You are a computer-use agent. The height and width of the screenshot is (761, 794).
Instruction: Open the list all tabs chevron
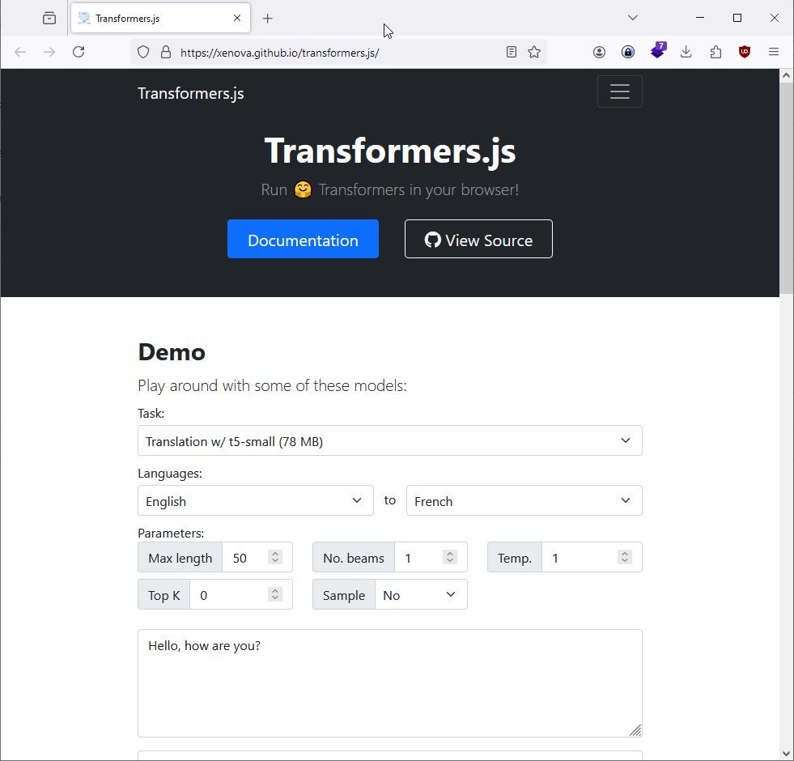[632, 18]
